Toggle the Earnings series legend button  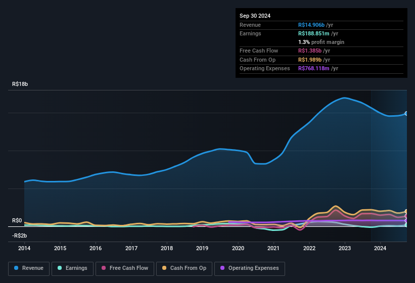pyautogui.click(x=72, y=268)
